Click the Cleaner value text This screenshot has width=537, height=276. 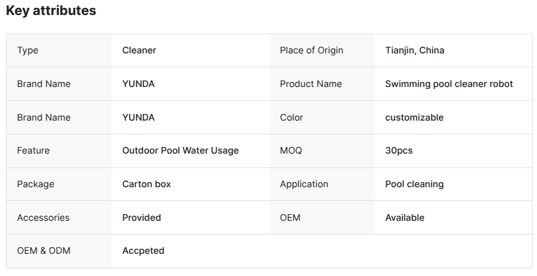coord(139,50)
